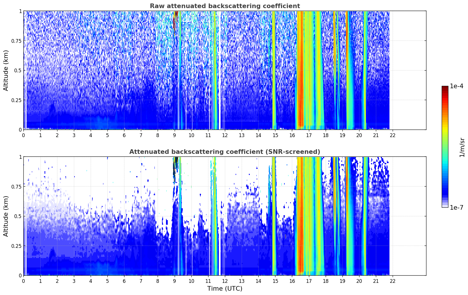Click hour 22 tick under bottom plot
Image resolution: width=468 pixels, height=295 pixels.
[x=393, y=281]
